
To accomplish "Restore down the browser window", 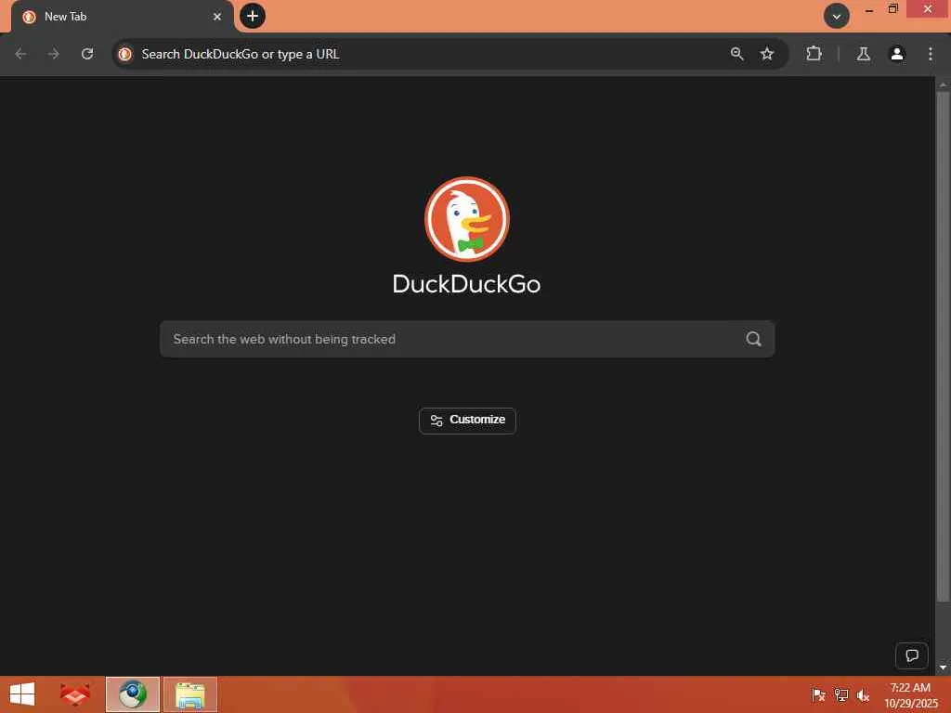I will click(x=892, y=9).
